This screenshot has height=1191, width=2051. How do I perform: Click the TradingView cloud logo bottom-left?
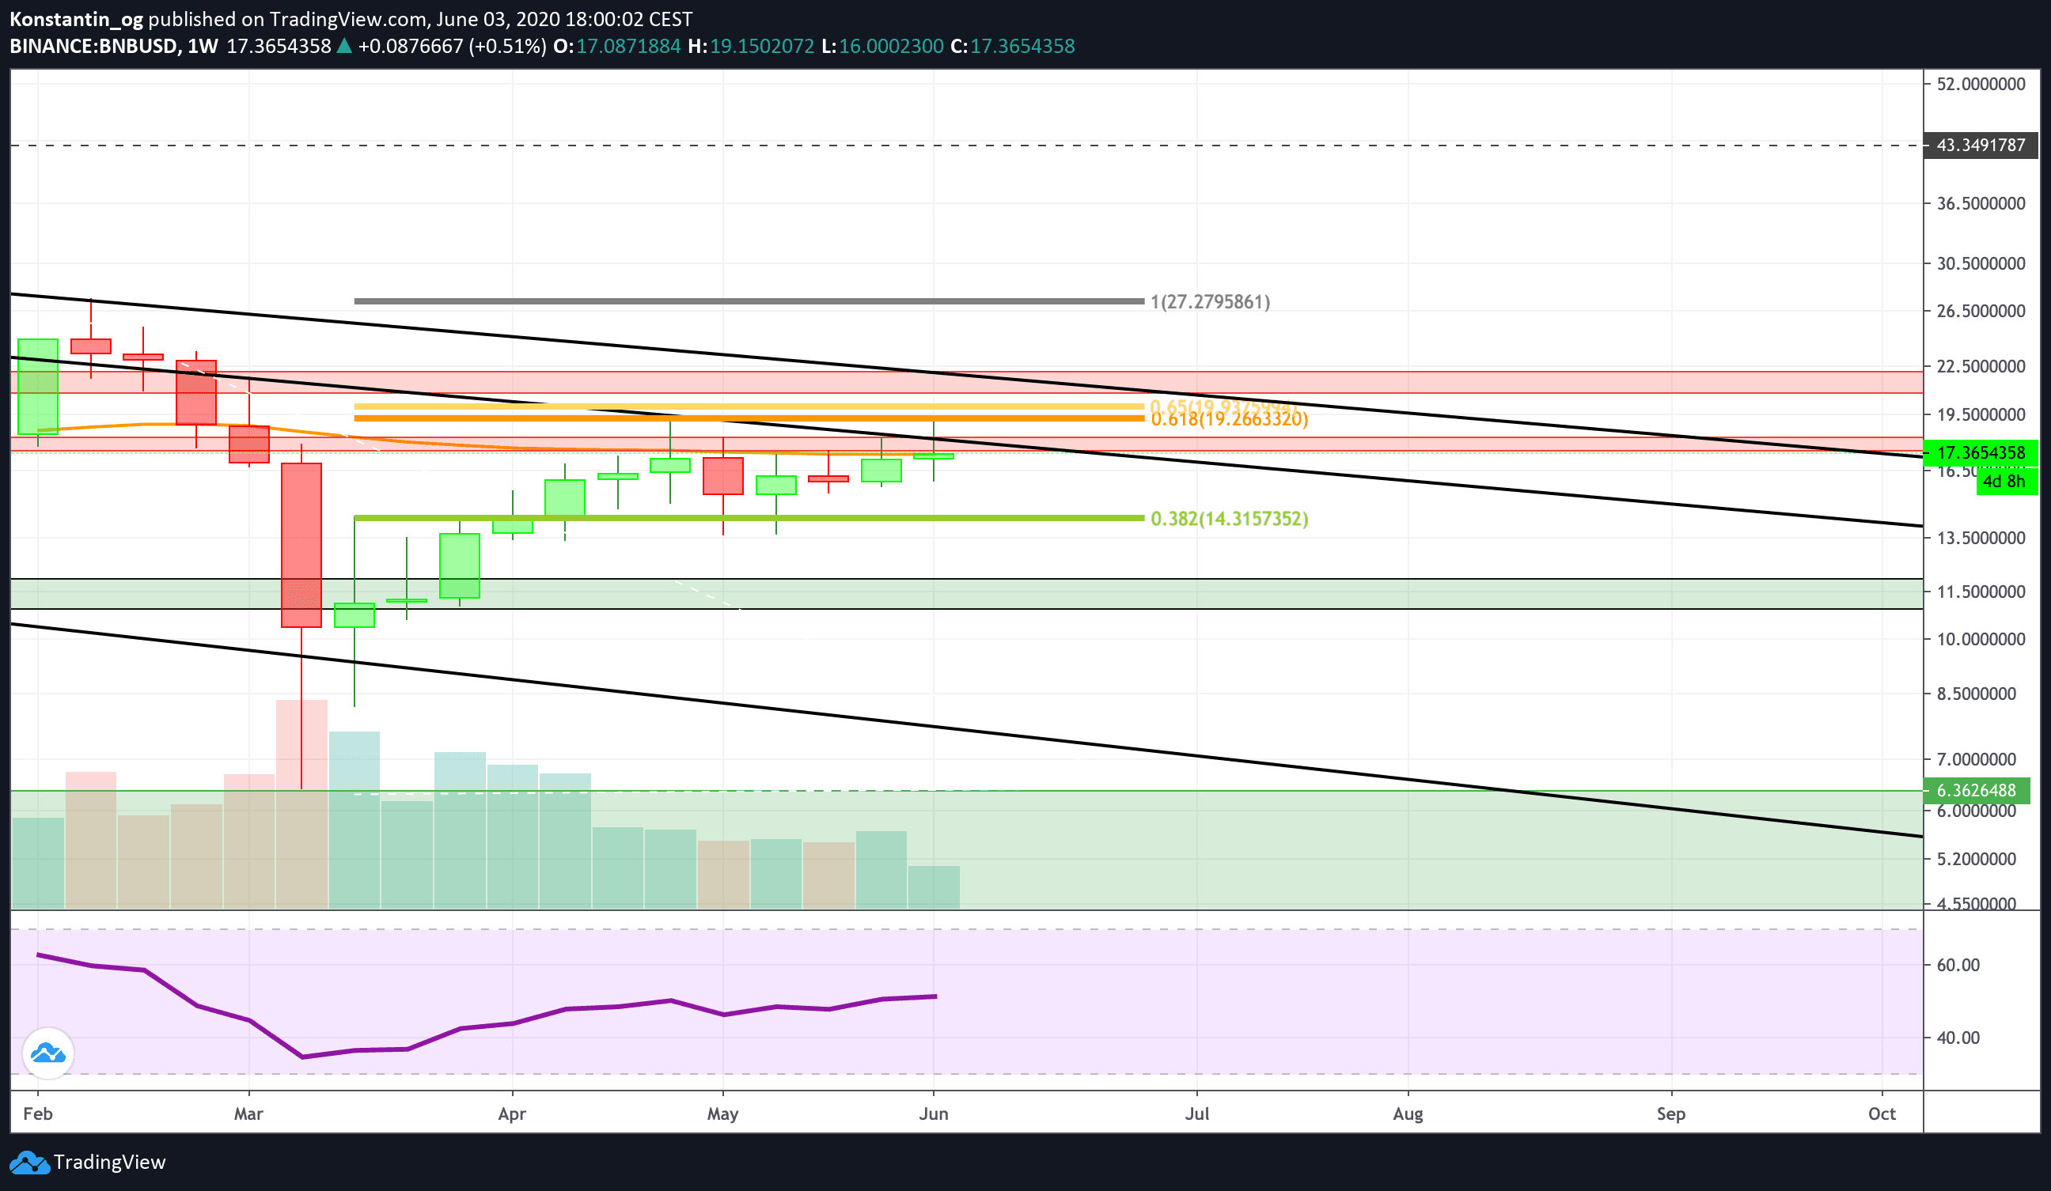click(29, 1163)
